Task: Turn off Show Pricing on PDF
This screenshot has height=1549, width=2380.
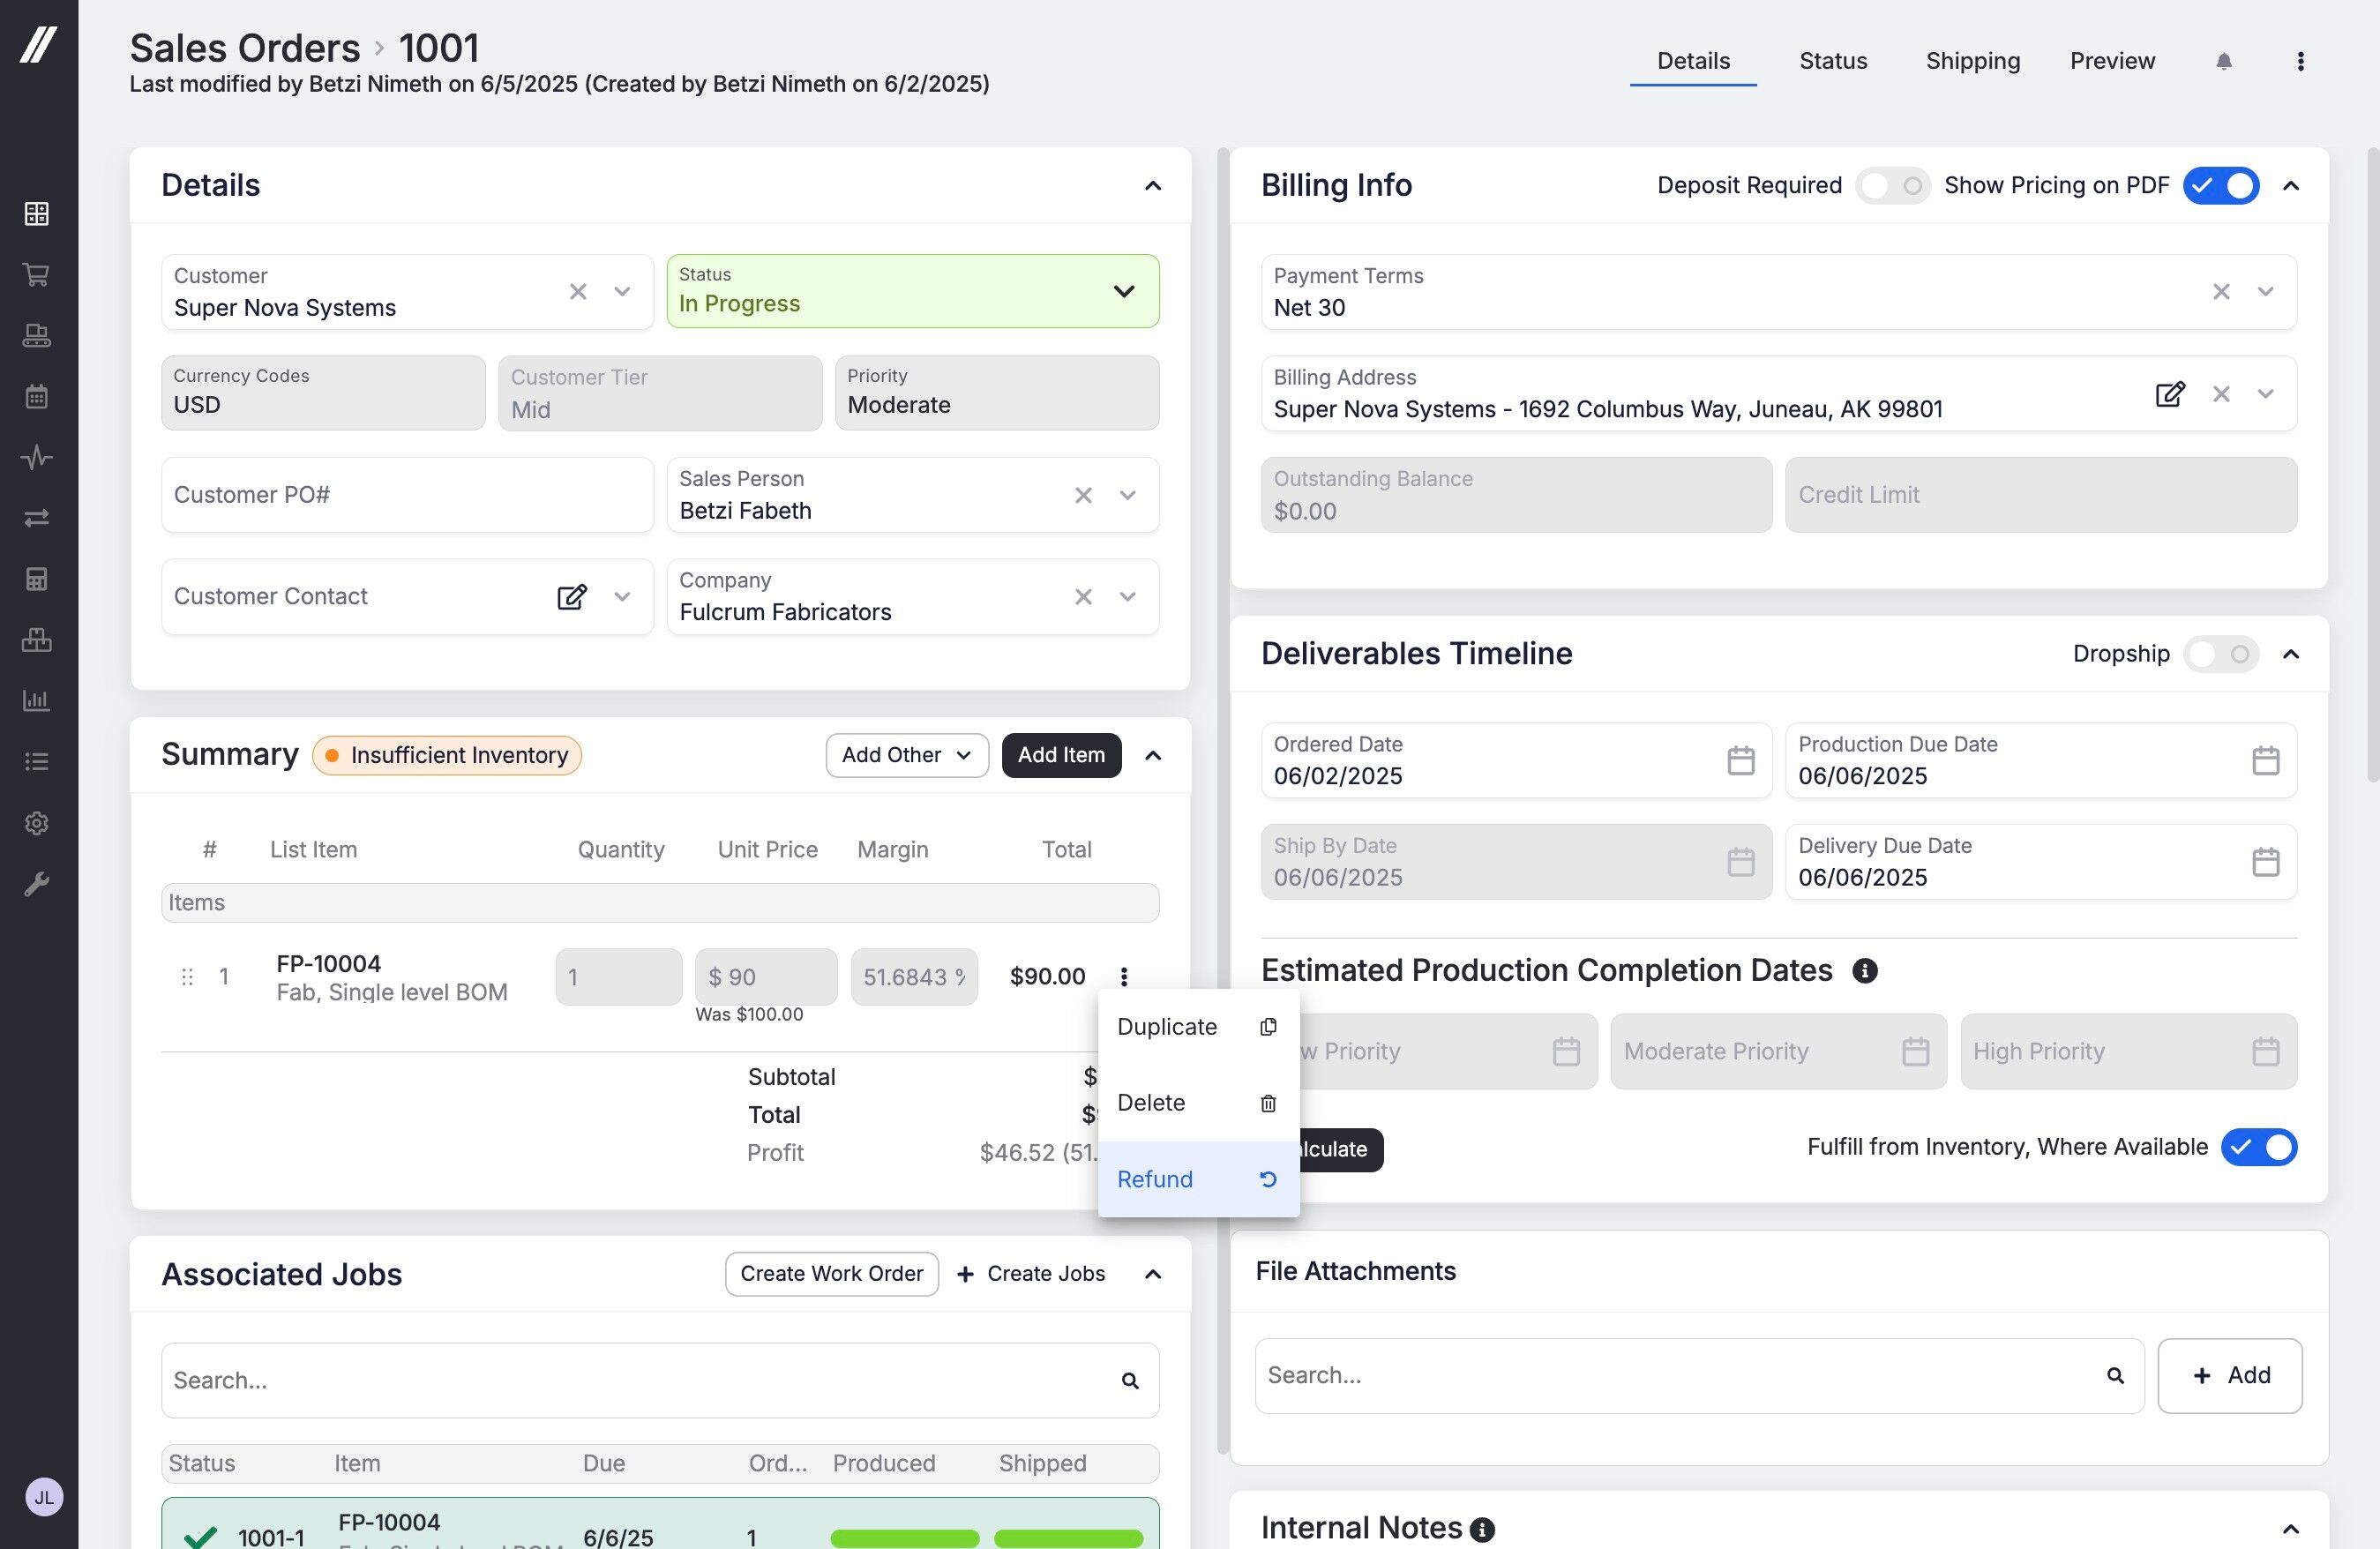Action: (2220, 186)
